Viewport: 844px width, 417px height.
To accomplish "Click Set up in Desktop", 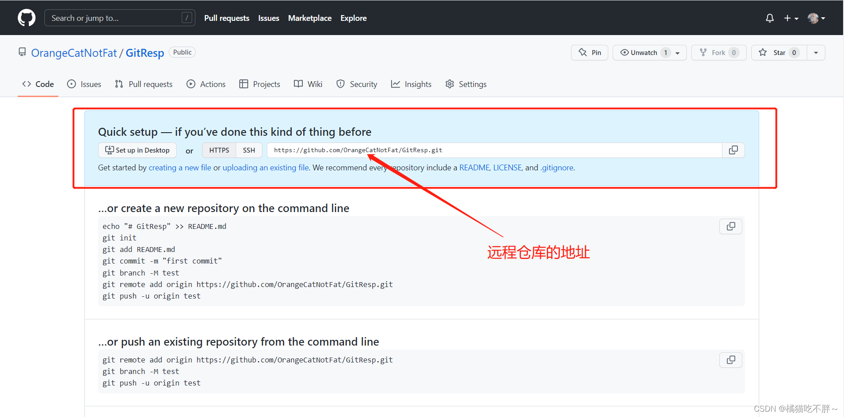I will 137,150.
